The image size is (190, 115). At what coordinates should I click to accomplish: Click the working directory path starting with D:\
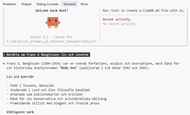52,42
